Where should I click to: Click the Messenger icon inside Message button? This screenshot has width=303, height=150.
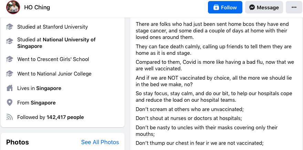point(252,7)
